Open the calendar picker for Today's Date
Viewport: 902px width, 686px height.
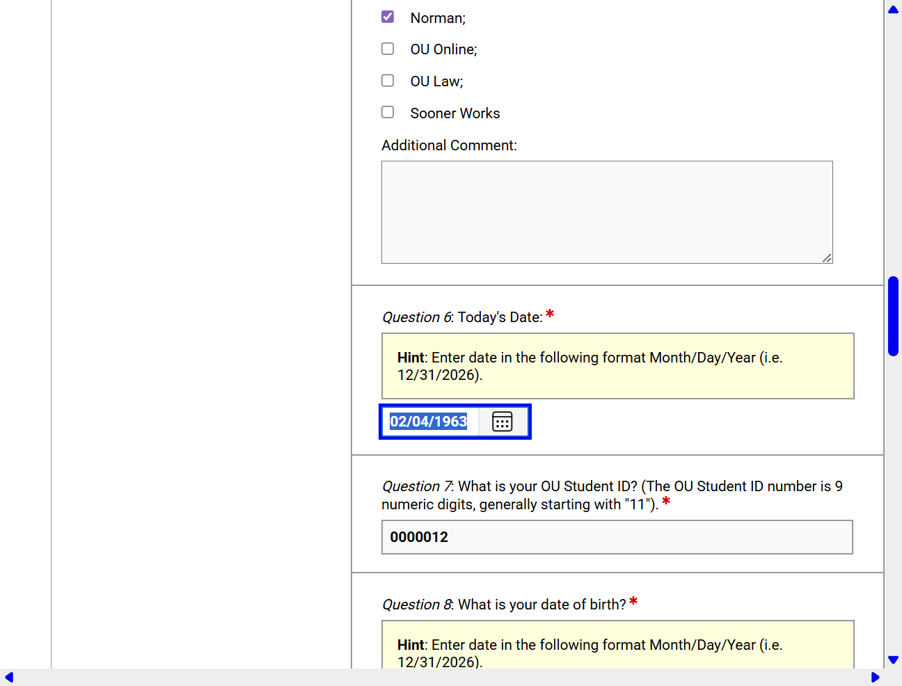pos(502,422)
